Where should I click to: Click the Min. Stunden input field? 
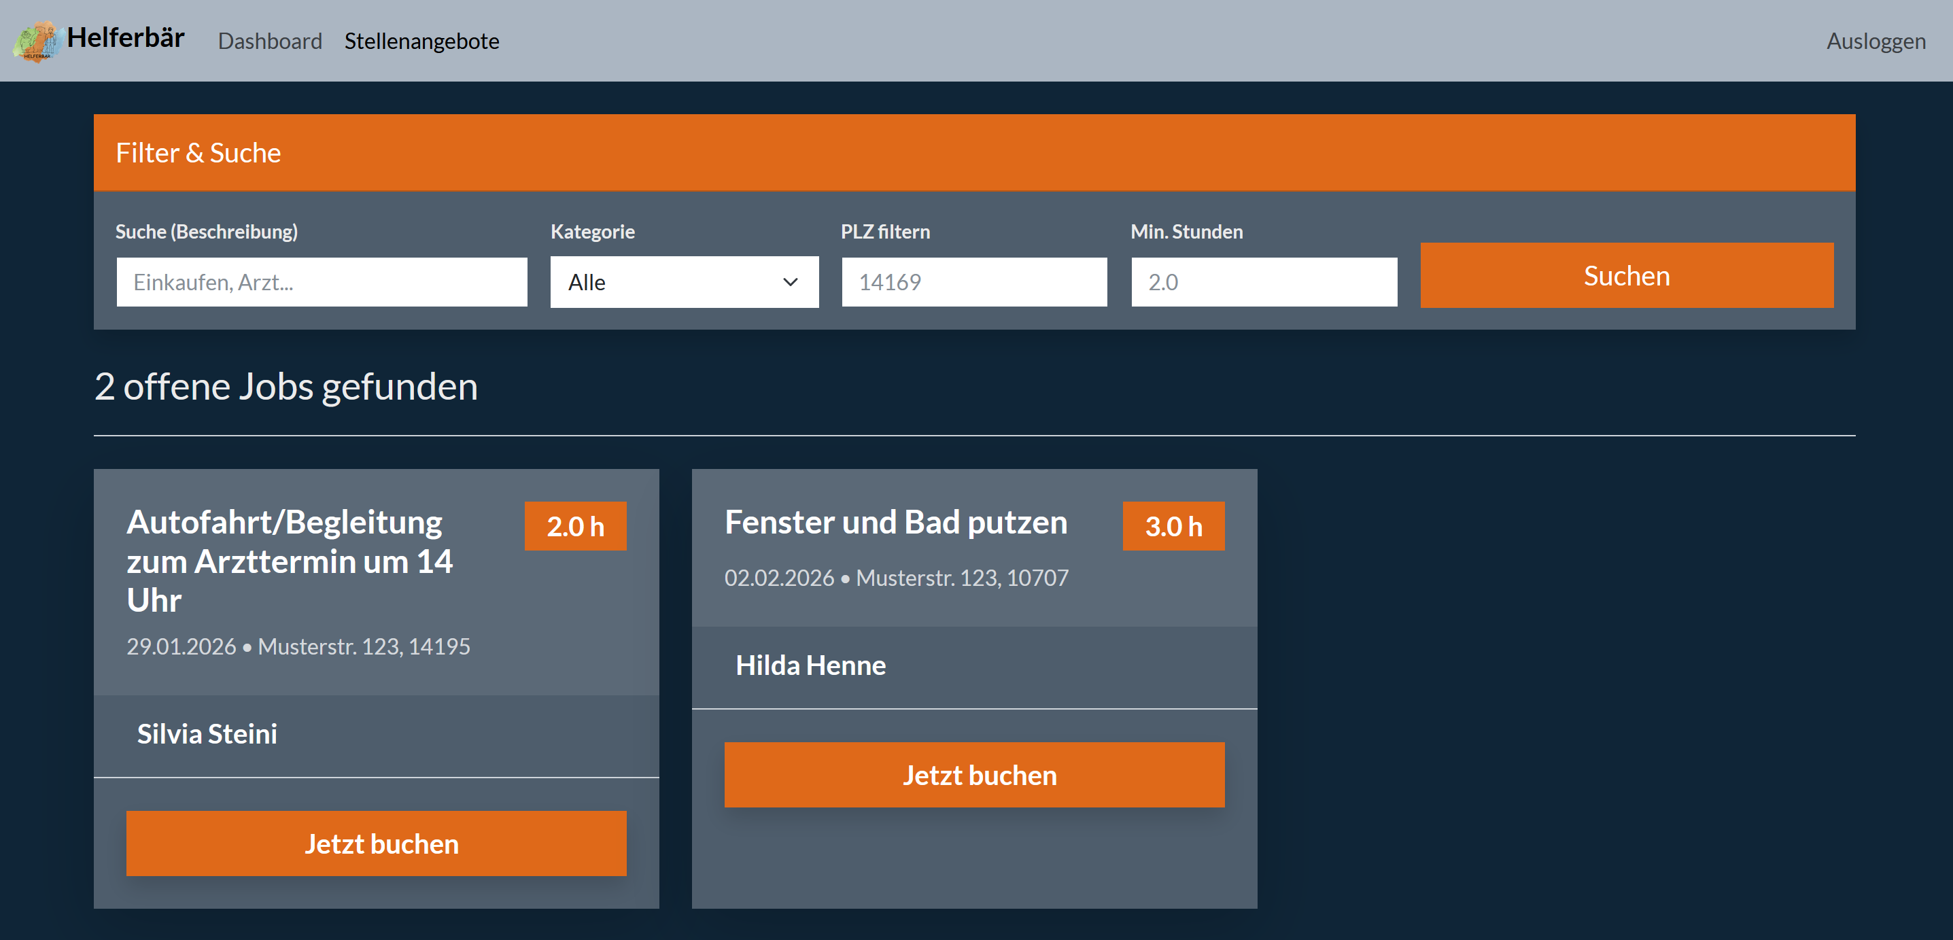1263,282
